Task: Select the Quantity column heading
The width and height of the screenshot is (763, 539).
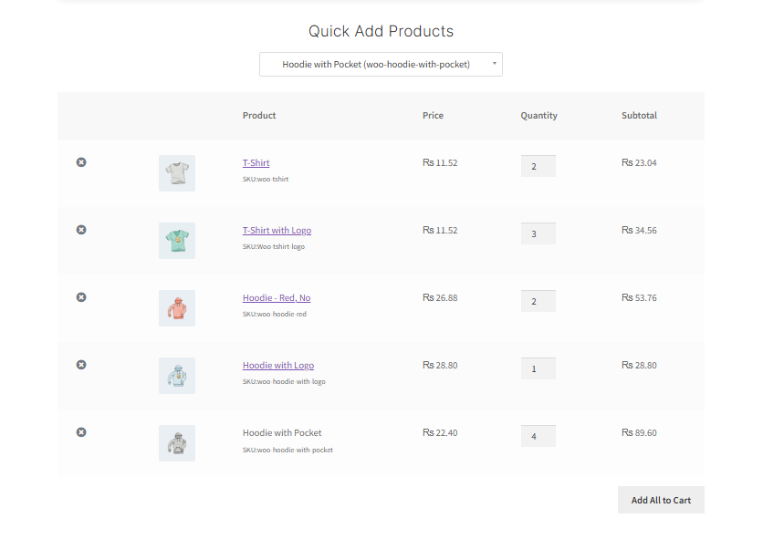Action: [x=538, y=115]
